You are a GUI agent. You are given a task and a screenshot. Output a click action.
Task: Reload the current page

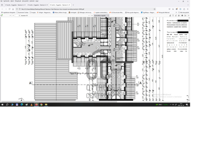coord(9,9)
